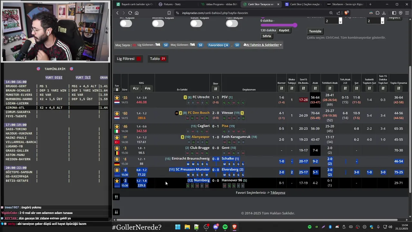Open the Tablo 21 button
The width and height of the screenshot is (412, 232).
[157, 59]
